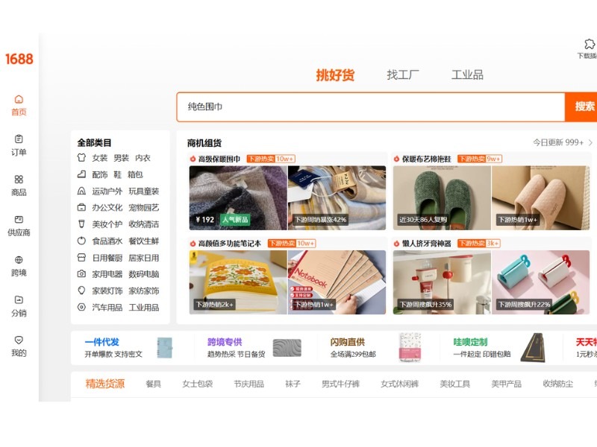Open the 跨境 cross-border sidebar icon
The width and height of the screenshot is (597, 447).
coord(19,259)
